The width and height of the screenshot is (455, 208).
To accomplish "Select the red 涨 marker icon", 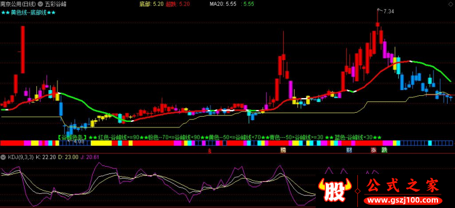I will click(x=373, y=150).
